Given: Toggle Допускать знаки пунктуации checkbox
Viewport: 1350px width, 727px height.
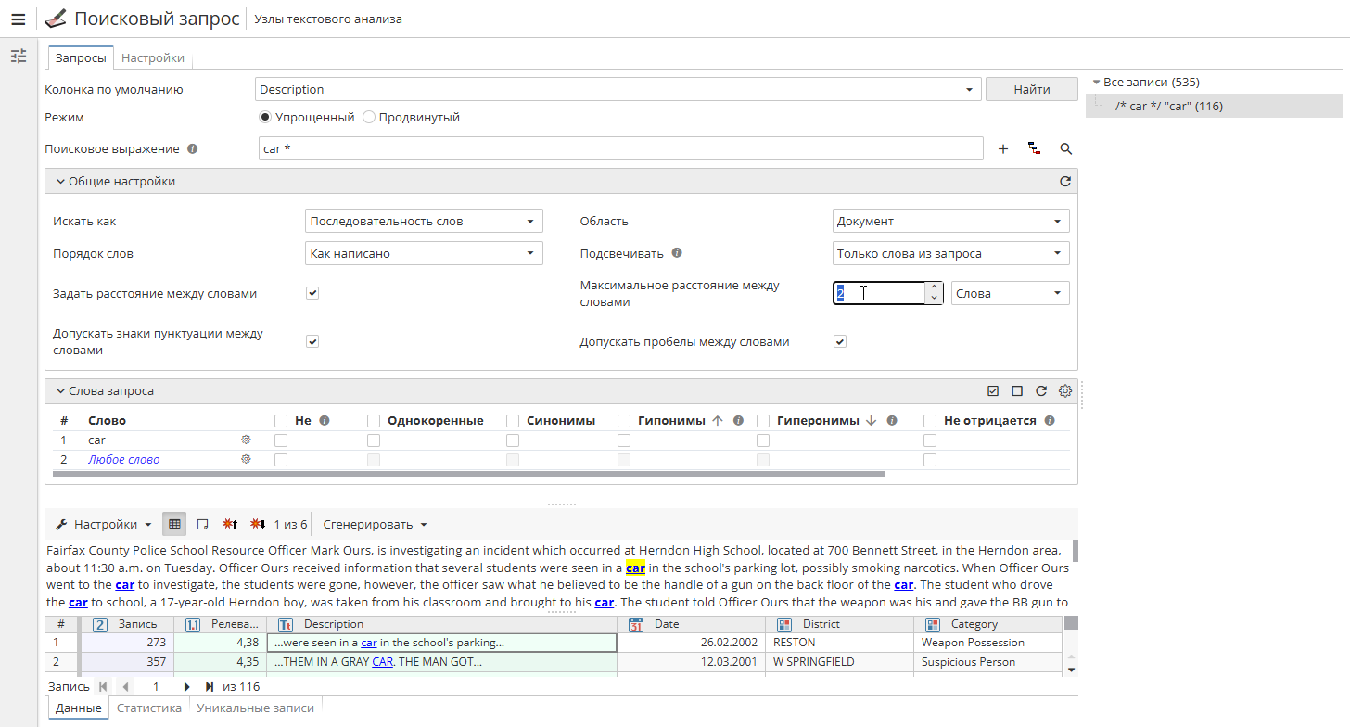Looking at the screenshot, I should point(312,341).
